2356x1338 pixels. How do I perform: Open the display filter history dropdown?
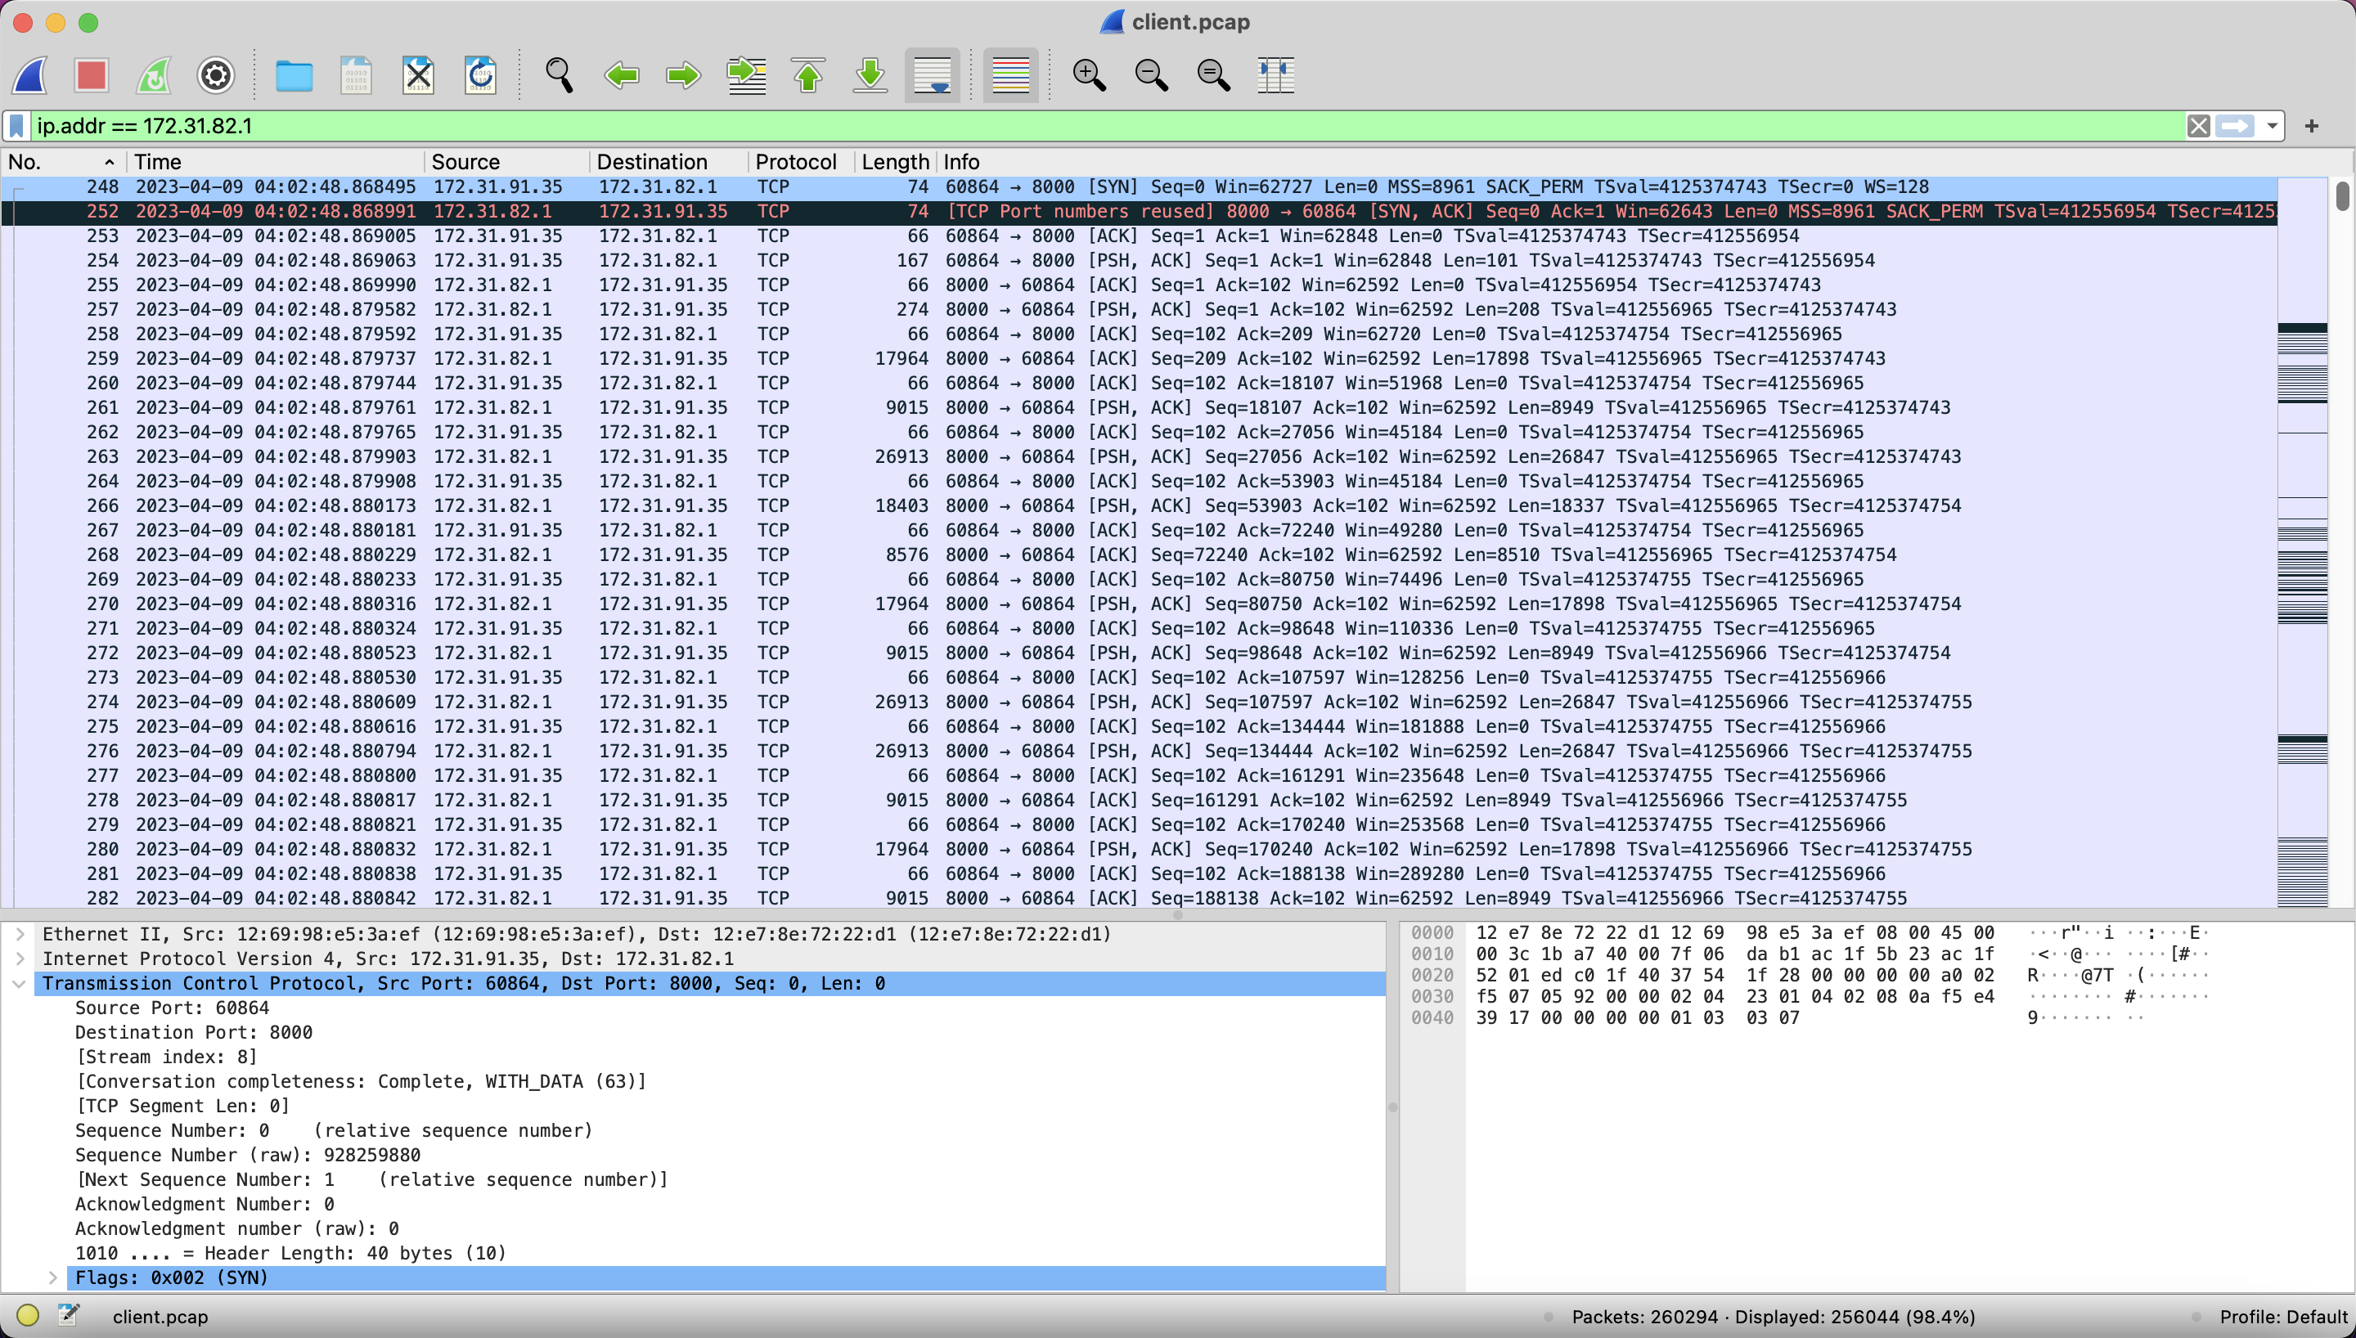point(2273,126)
